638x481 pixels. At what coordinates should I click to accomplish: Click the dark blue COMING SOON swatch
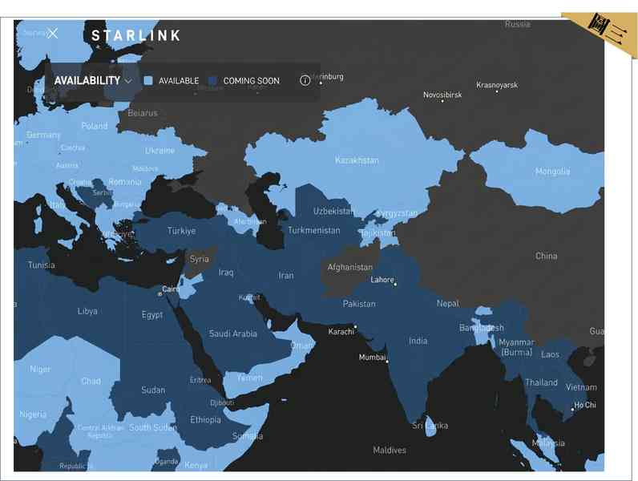click(x=212, y=81)
